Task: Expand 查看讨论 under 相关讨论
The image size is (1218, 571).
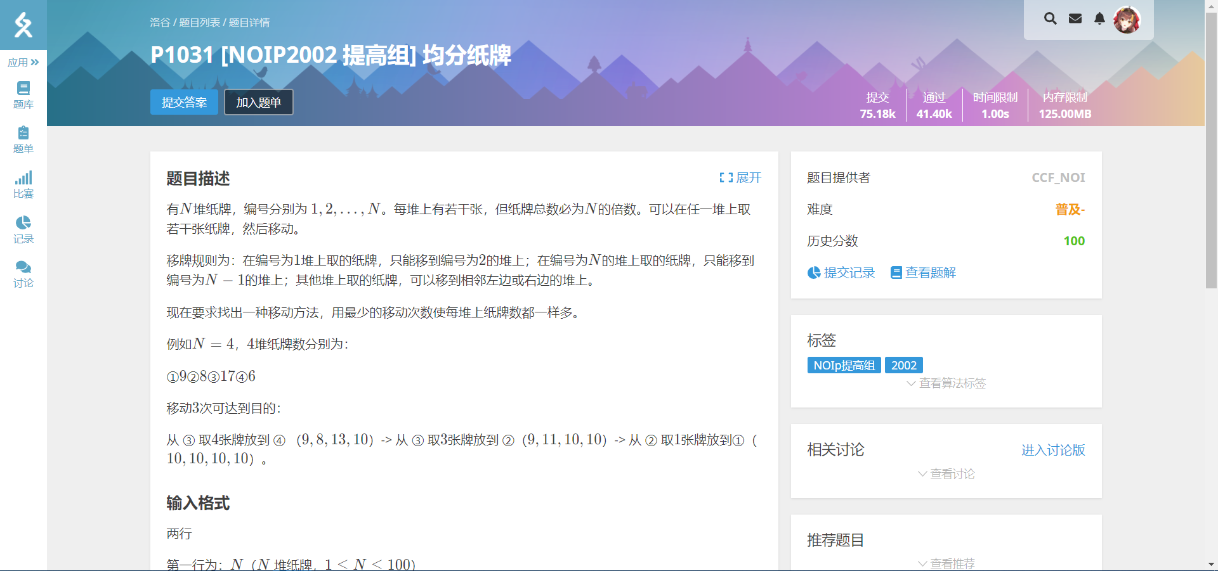Action: coord(945,473)
